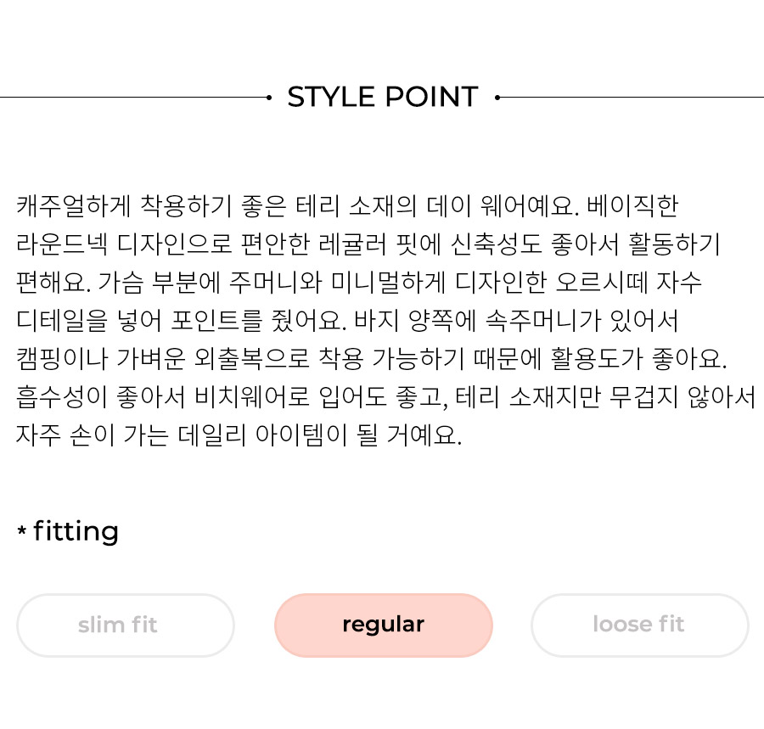Click the dot right of STYLE POINT
The image size is (764, 729).
[497, 98]
